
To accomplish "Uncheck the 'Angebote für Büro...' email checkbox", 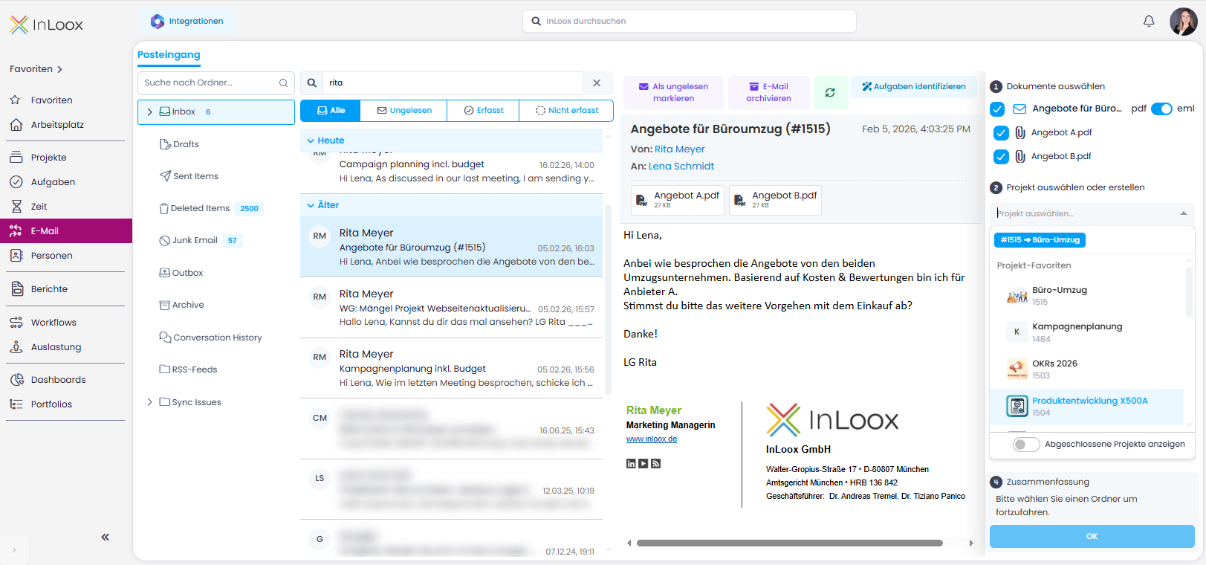I will [997, 109].
